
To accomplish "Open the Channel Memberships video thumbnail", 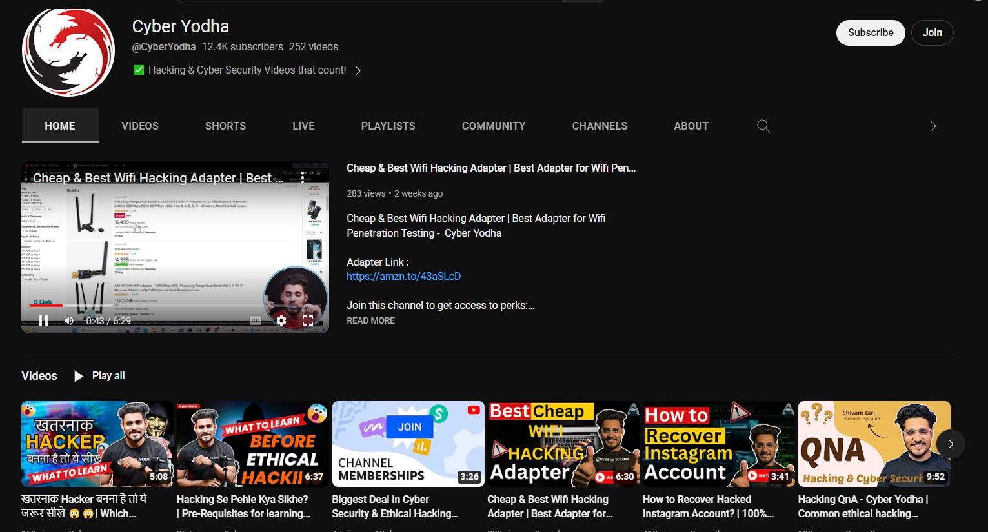I will 408,444.
